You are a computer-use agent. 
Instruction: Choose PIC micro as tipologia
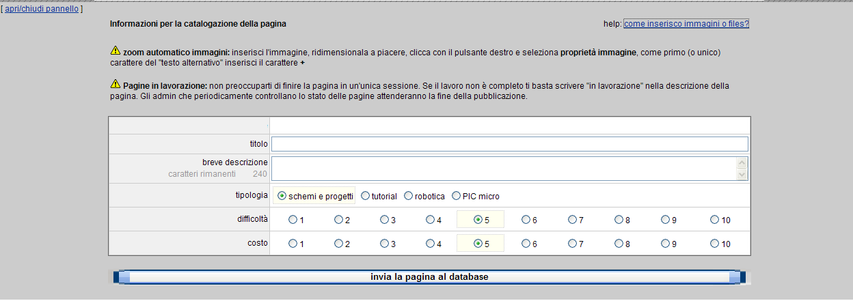pos(456,196)
